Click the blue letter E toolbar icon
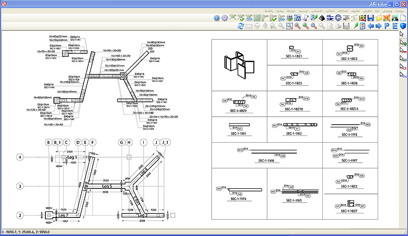 click(x=395, y=26)
